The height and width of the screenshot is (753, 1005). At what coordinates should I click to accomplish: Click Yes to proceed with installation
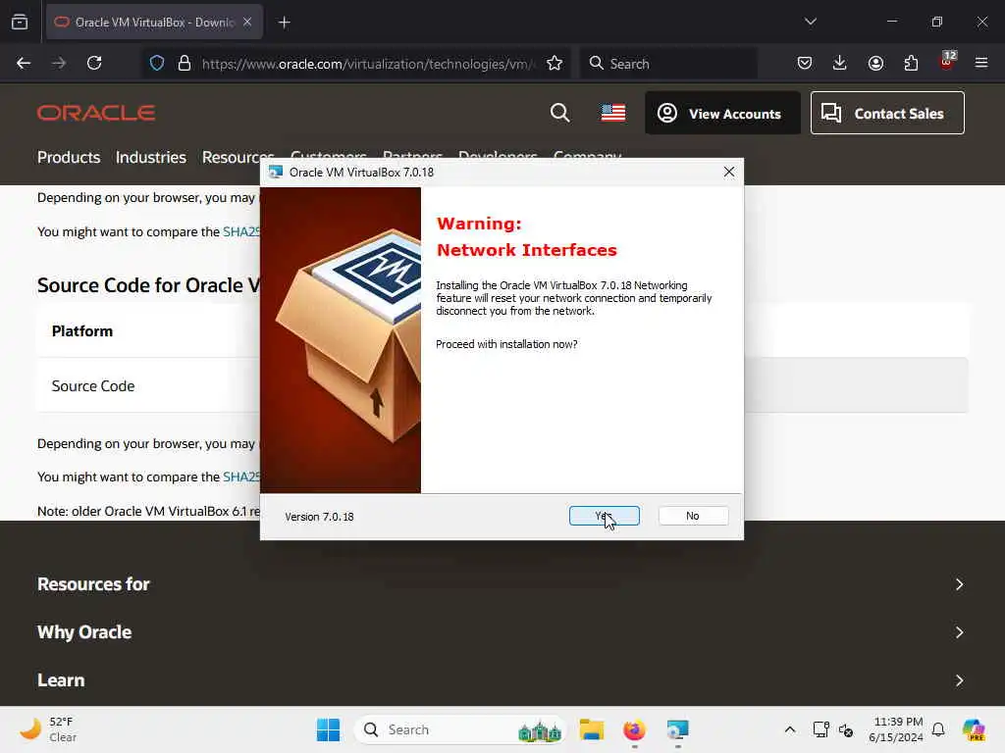tap(604, 516)
